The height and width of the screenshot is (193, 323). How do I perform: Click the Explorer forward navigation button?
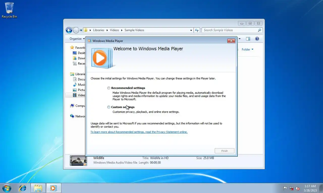click(x=76, y=30)
